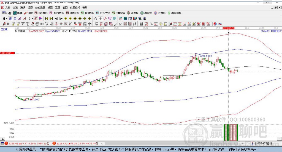The image size is (282, 152).
Task: Open the 赢家轮 wheel tool
Action: (x=146, y=13)
